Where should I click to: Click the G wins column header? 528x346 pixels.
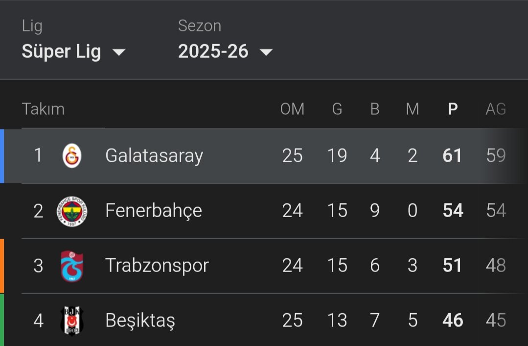tap(337, 109)
